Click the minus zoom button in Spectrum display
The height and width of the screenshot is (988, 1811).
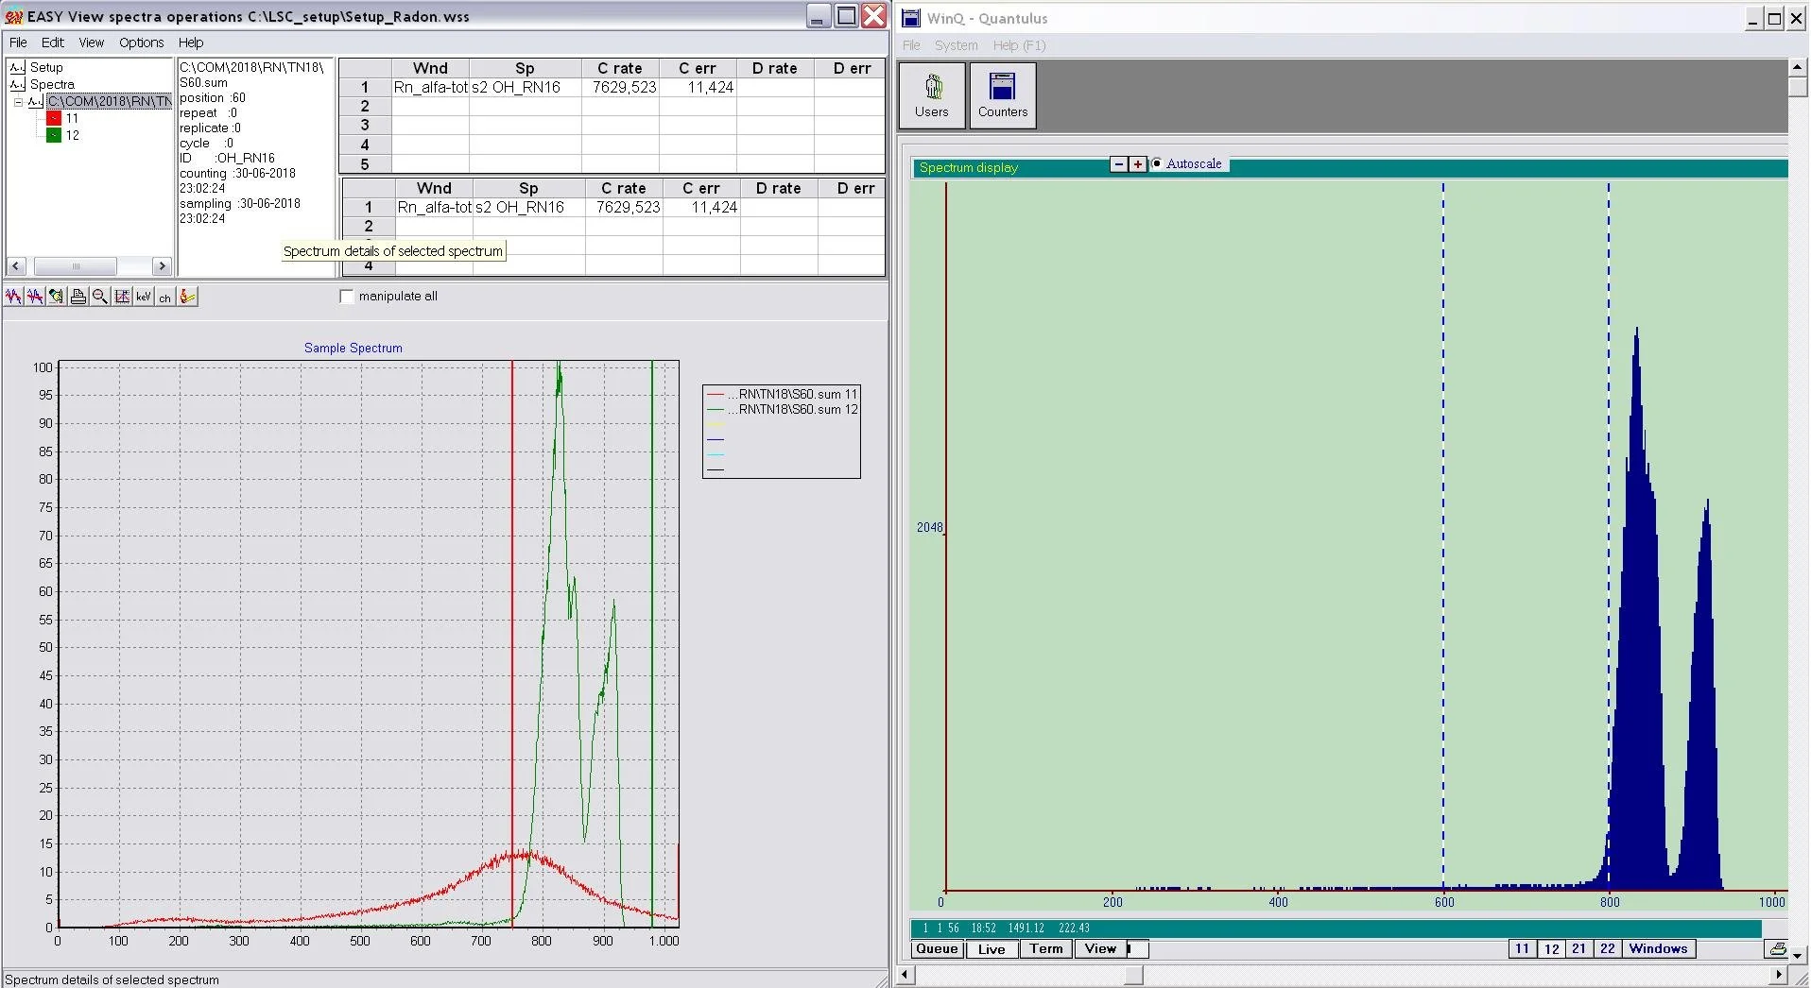point(1119,164)
